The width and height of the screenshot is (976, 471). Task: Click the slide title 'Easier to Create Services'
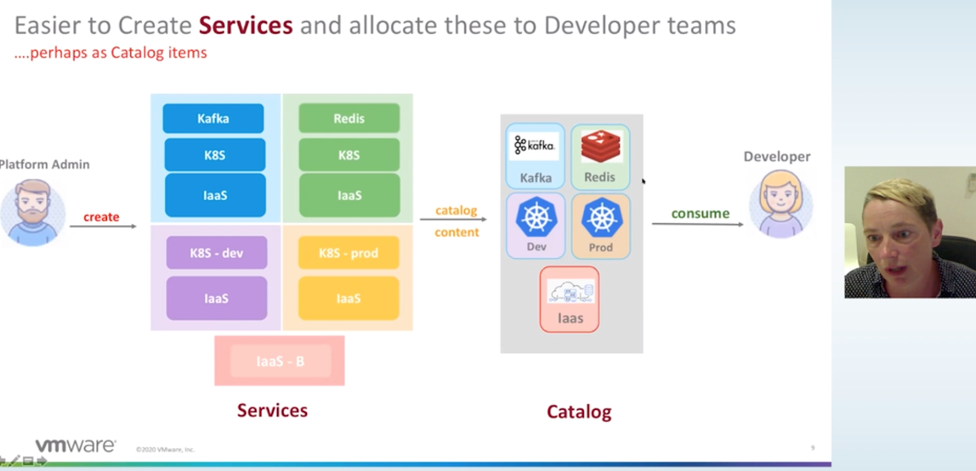pyautogui.click(x=154, y=26)
